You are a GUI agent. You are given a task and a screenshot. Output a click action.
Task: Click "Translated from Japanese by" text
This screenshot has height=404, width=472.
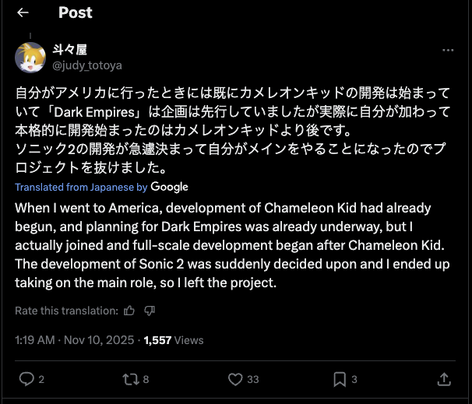(81, 187)
